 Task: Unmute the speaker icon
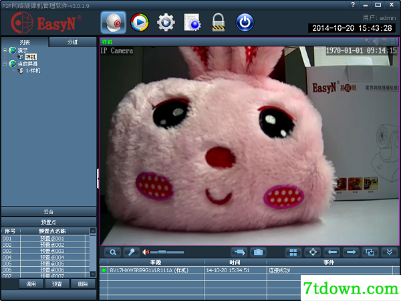tap(146, 252)
